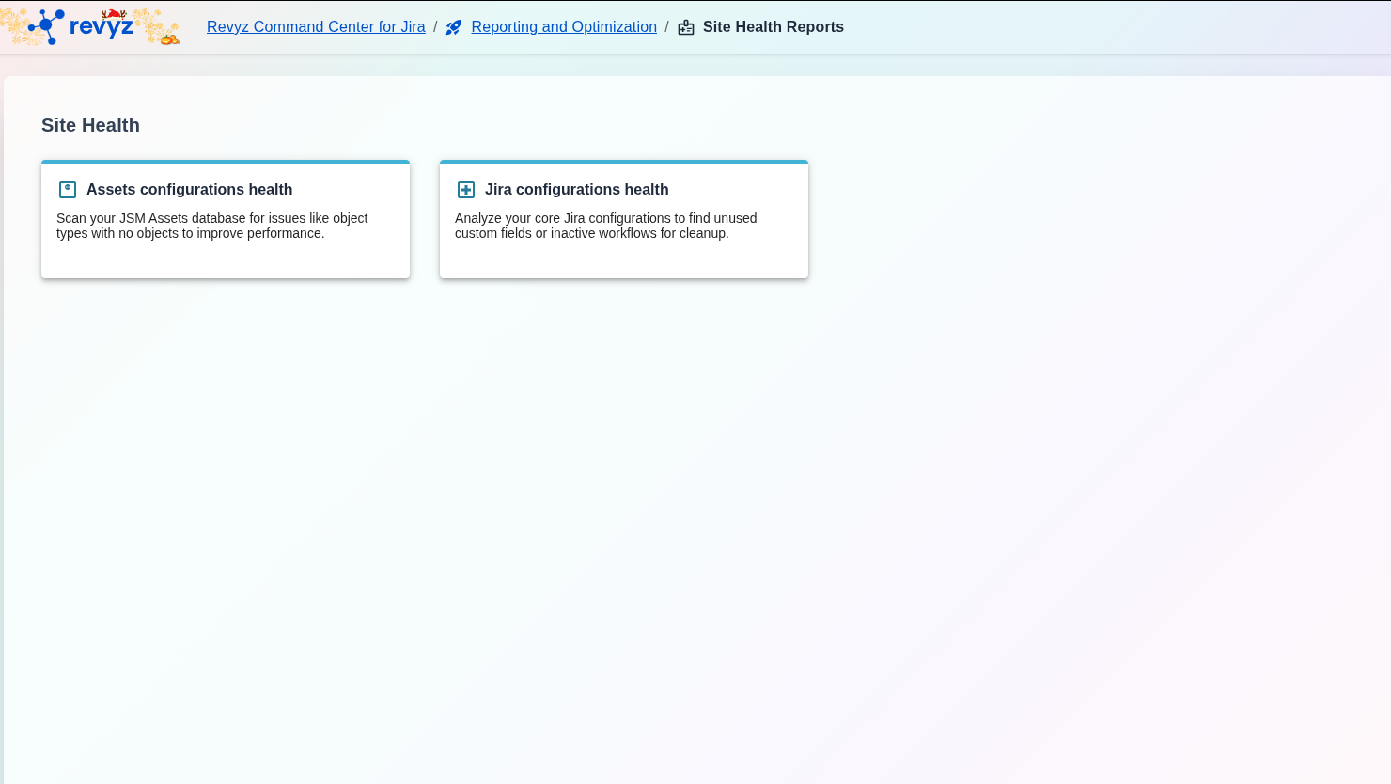
Task: Click the slash separator after Reporting and Optimization
Action: (666, 27)
